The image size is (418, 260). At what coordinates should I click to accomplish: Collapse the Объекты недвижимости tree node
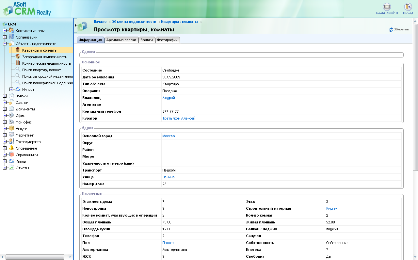[5, 44]
